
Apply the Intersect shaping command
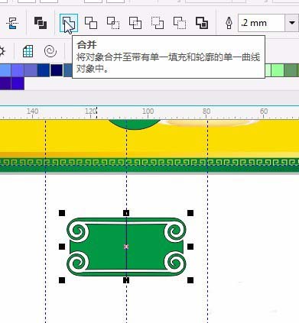pyautogui.click(x=113, y=23)
